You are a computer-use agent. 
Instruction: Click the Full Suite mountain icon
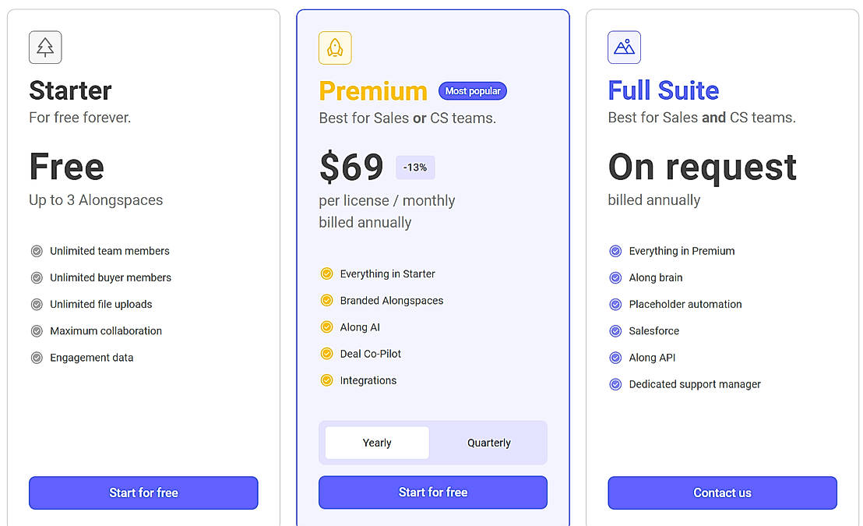(x=624, y=48)
